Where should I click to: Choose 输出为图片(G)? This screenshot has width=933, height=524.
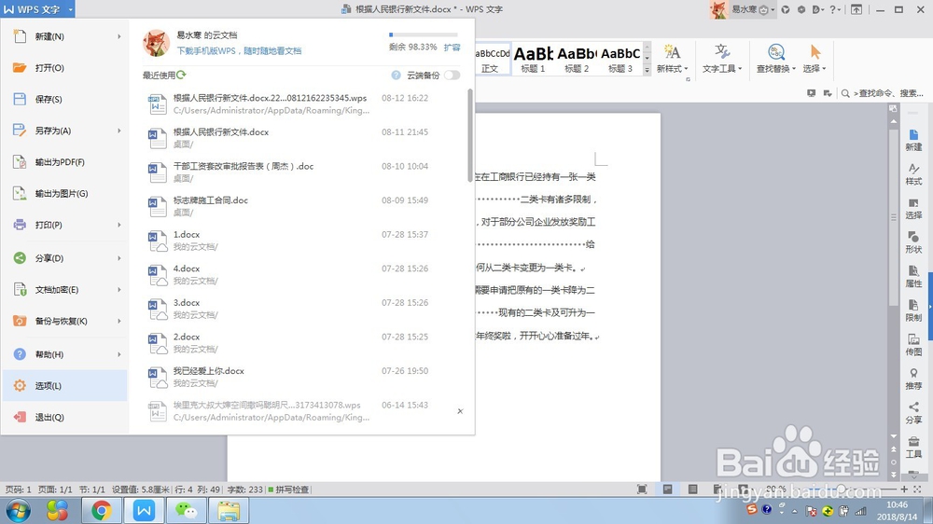click(64, 193)
